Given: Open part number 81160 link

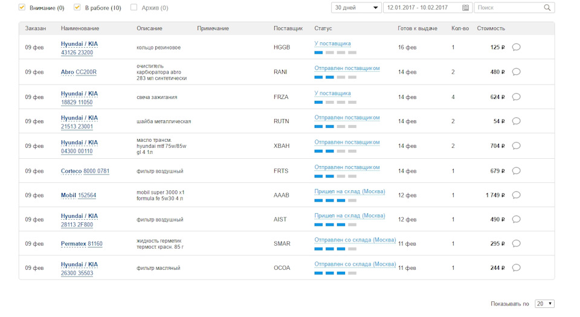Looking at the screenshot, I should pyautogui.click(x=95, y=244).
